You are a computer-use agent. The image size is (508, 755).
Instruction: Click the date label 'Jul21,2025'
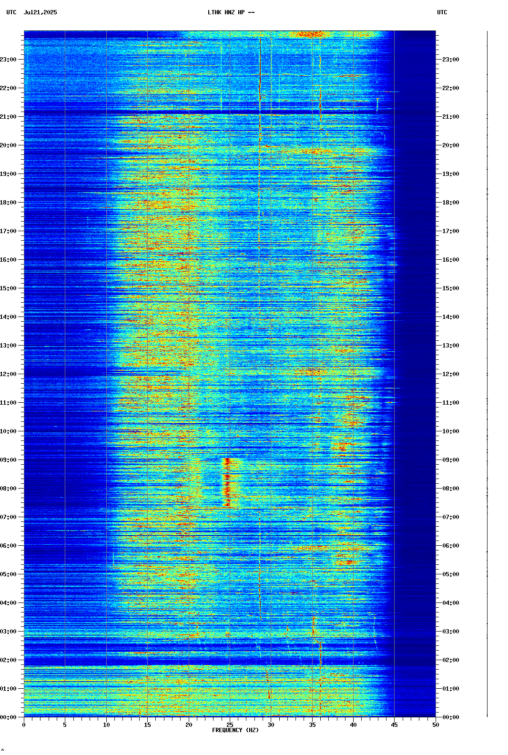[x=40, y=12]
